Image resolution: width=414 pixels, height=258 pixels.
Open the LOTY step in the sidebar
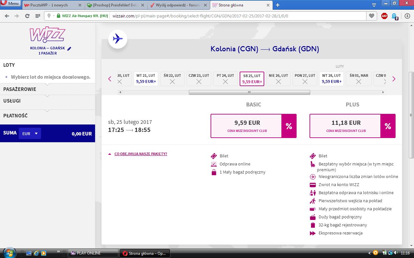click(9, 65)
